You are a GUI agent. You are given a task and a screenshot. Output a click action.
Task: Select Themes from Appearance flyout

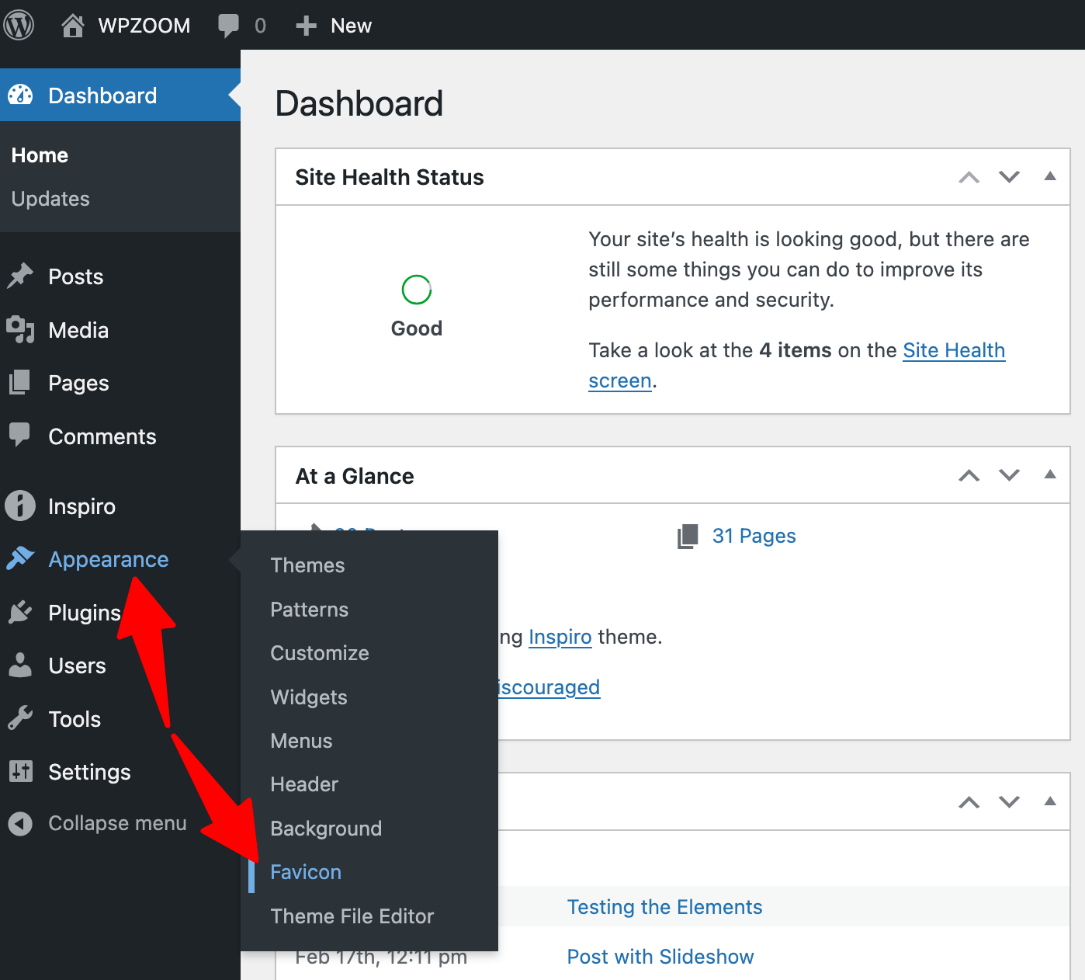(x=307, y=565)
